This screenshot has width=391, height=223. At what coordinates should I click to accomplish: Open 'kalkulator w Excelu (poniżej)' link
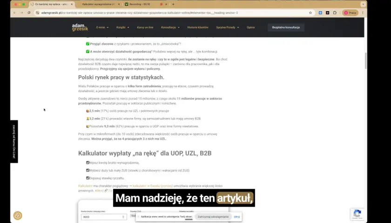153,186
